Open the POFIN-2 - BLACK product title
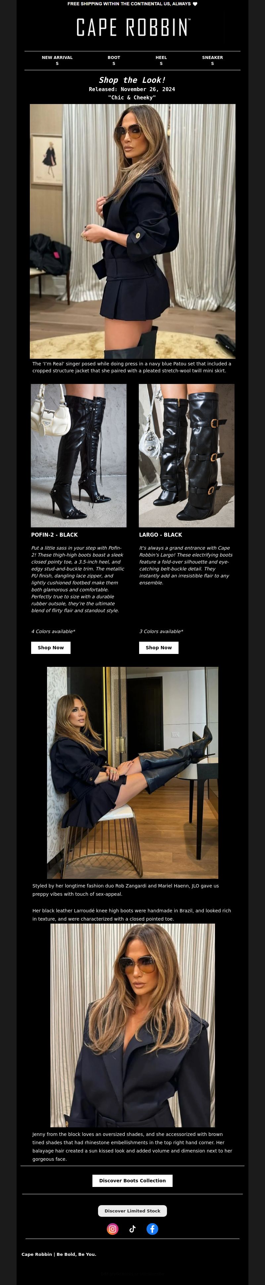Screen dimensions: 265x1285 tap(54, 535)
